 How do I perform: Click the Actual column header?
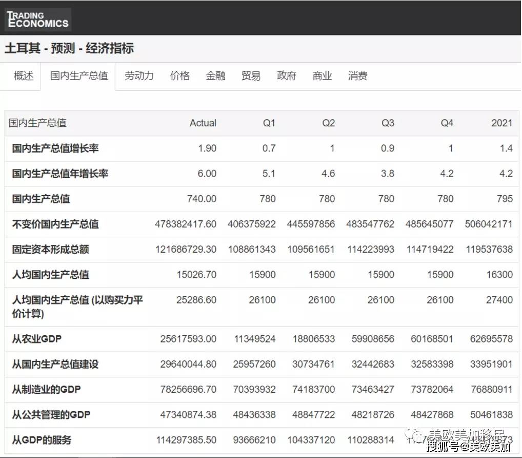click(203, 123)
